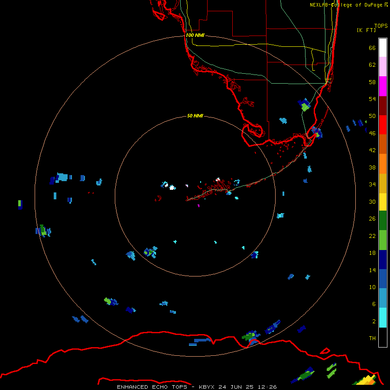Screen dimensions: 390x390
Task: Click the legend value 38
Action: pyautogui.click(x=372, y=167)
